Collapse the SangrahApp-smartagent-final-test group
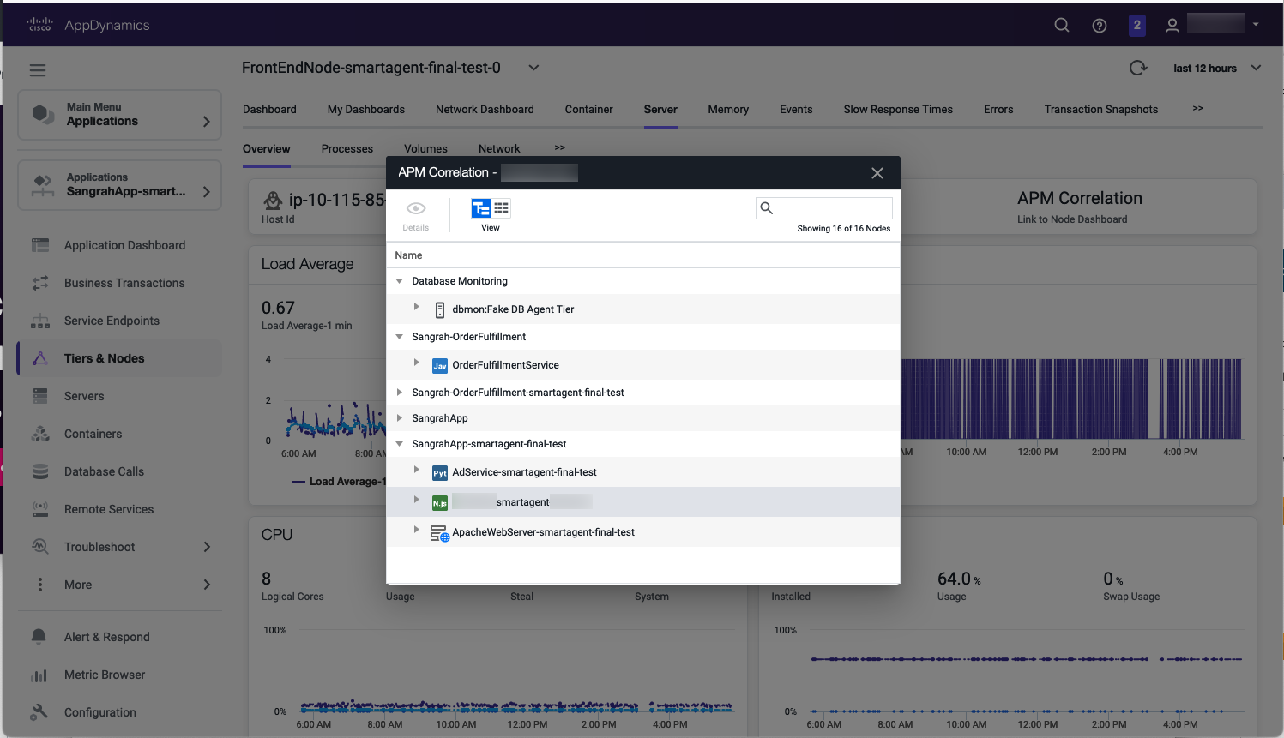1284x738 pixels. click(399, 444)
